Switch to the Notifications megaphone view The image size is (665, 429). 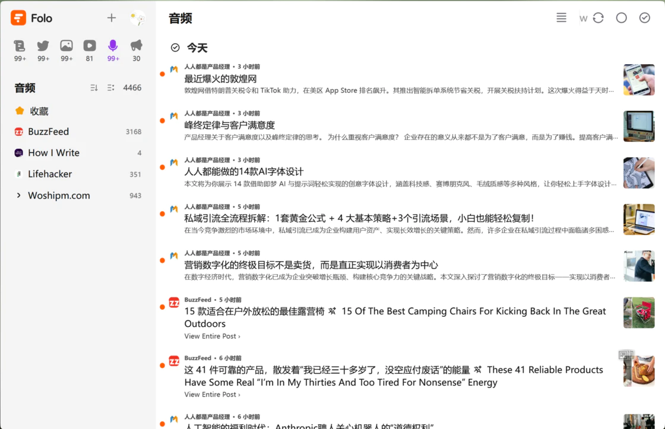tap(137, 46)
